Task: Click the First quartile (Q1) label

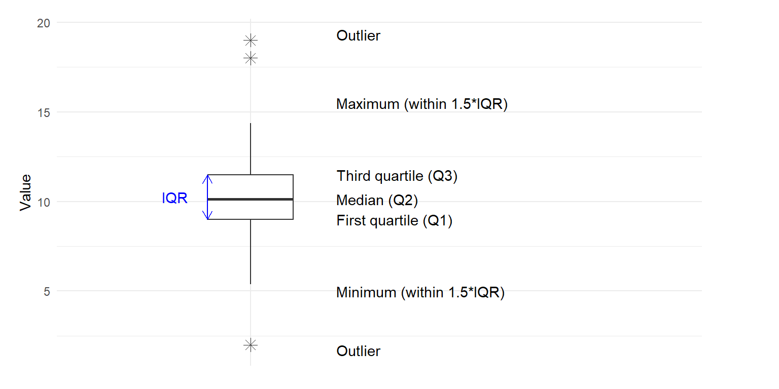Action: [x=394, y=221]
